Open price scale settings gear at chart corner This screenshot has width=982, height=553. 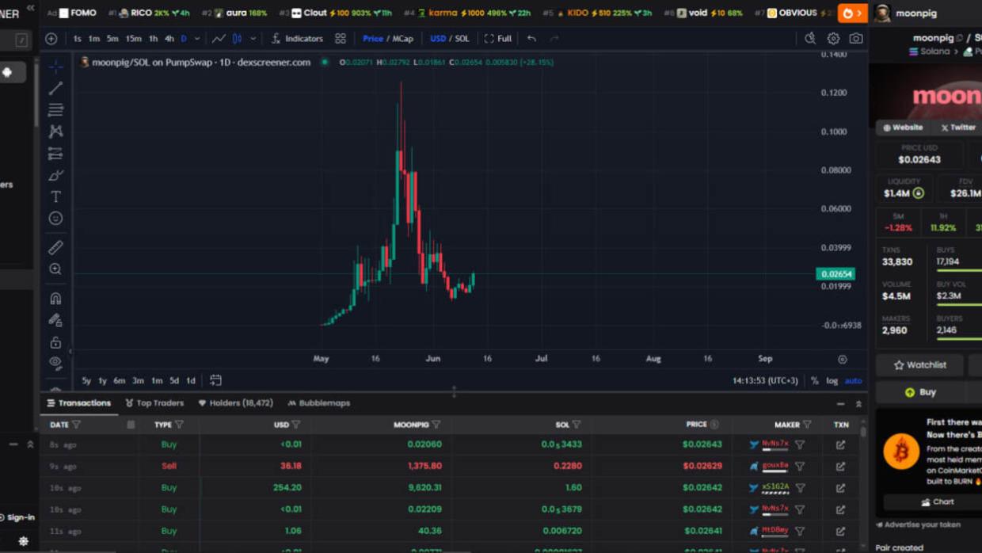(843, 359)
